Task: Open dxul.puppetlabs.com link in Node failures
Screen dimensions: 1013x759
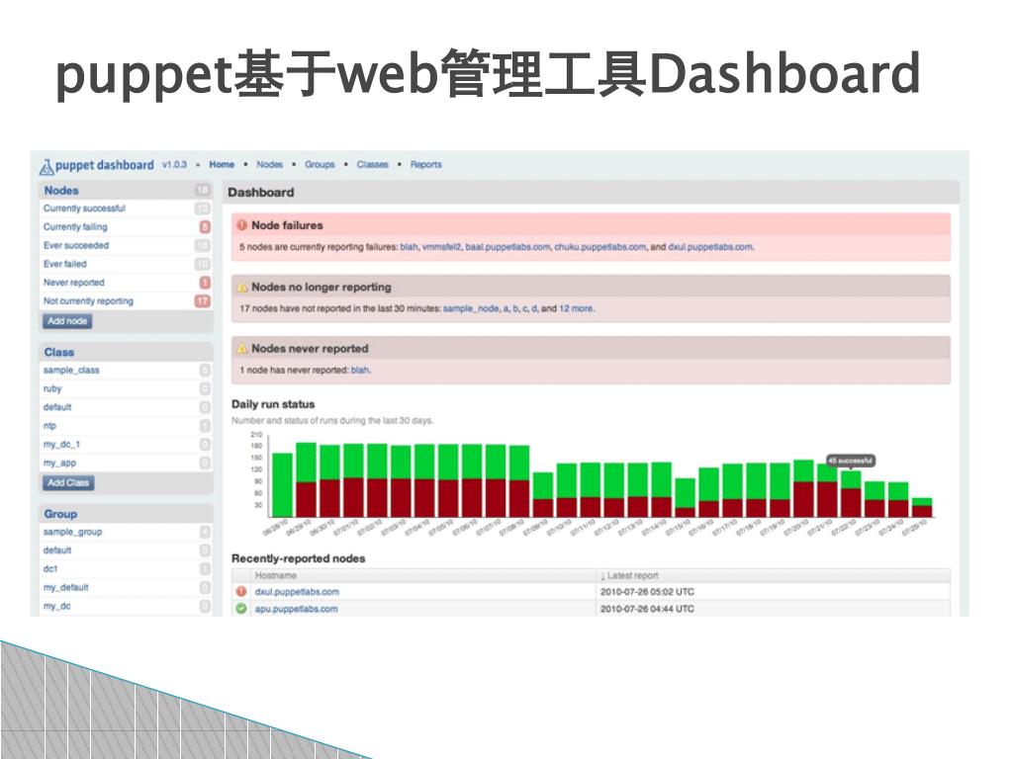Action: (x=710, y=247)
